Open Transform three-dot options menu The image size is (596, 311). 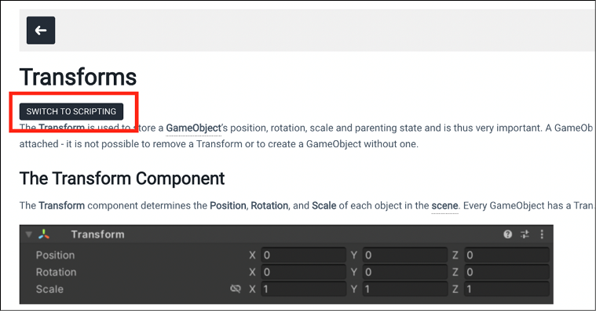click(542, 234)
